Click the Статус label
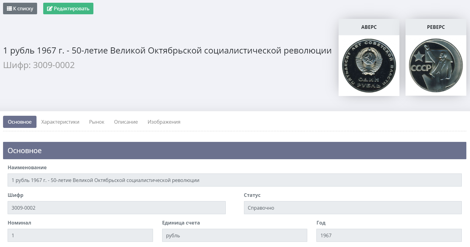The width and height of the screenshot is (470, 247). [252, 195]
